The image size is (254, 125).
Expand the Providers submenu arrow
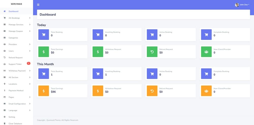pyautogui.click(x=30, y=44)
